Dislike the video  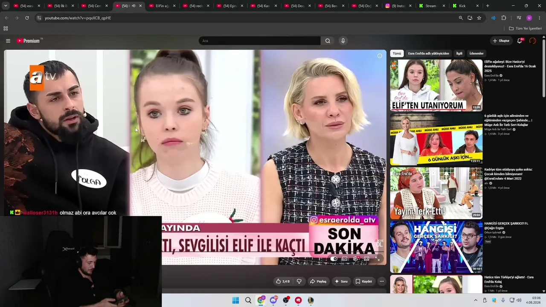pyautogui.click(x=299, y=281)
